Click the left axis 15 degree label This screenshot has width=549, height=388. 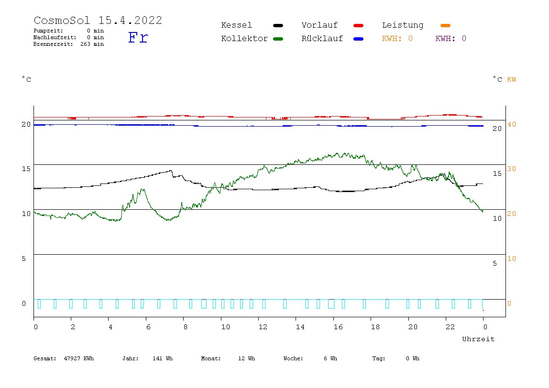point(26,169)
